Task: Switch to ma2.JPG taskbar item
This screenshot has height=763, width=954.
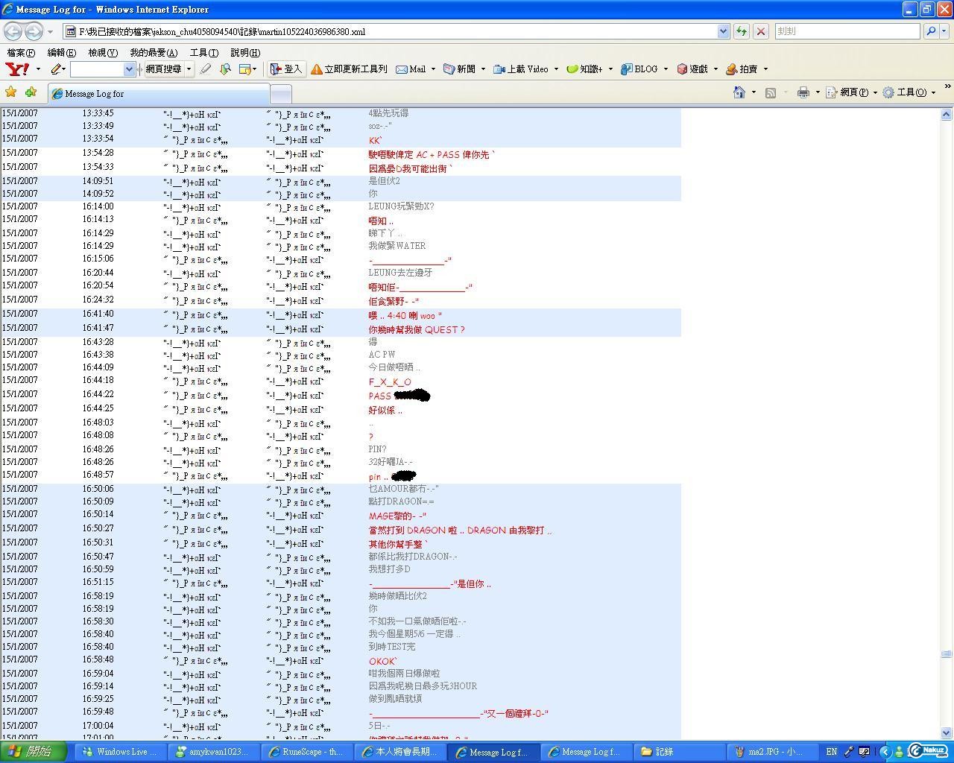Action: click(x=772, y=752)
